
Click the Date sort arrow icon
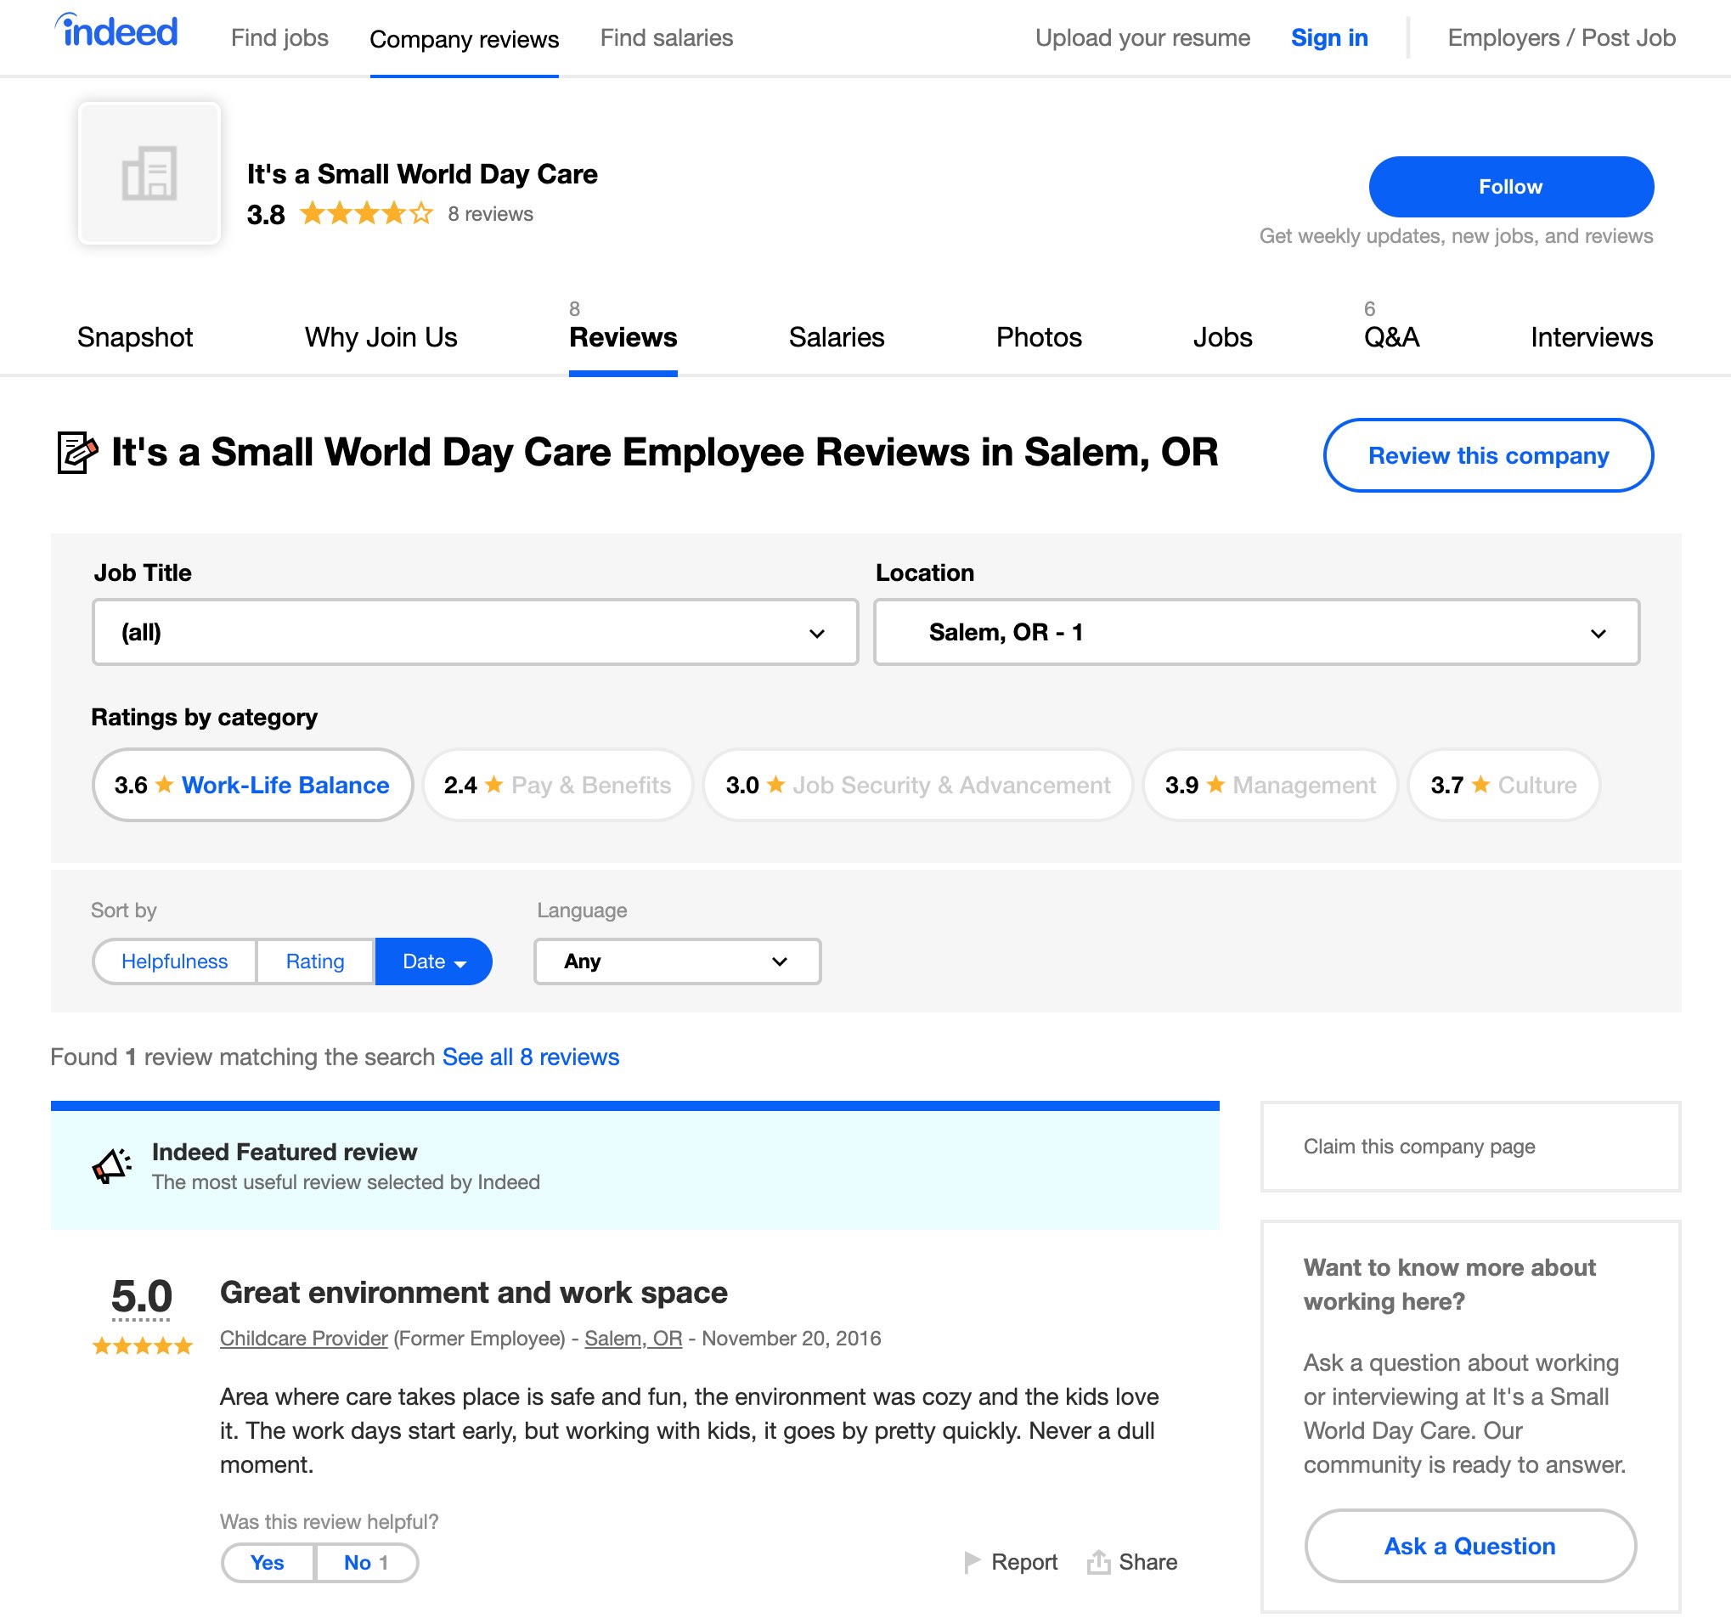tap(460, 963)
